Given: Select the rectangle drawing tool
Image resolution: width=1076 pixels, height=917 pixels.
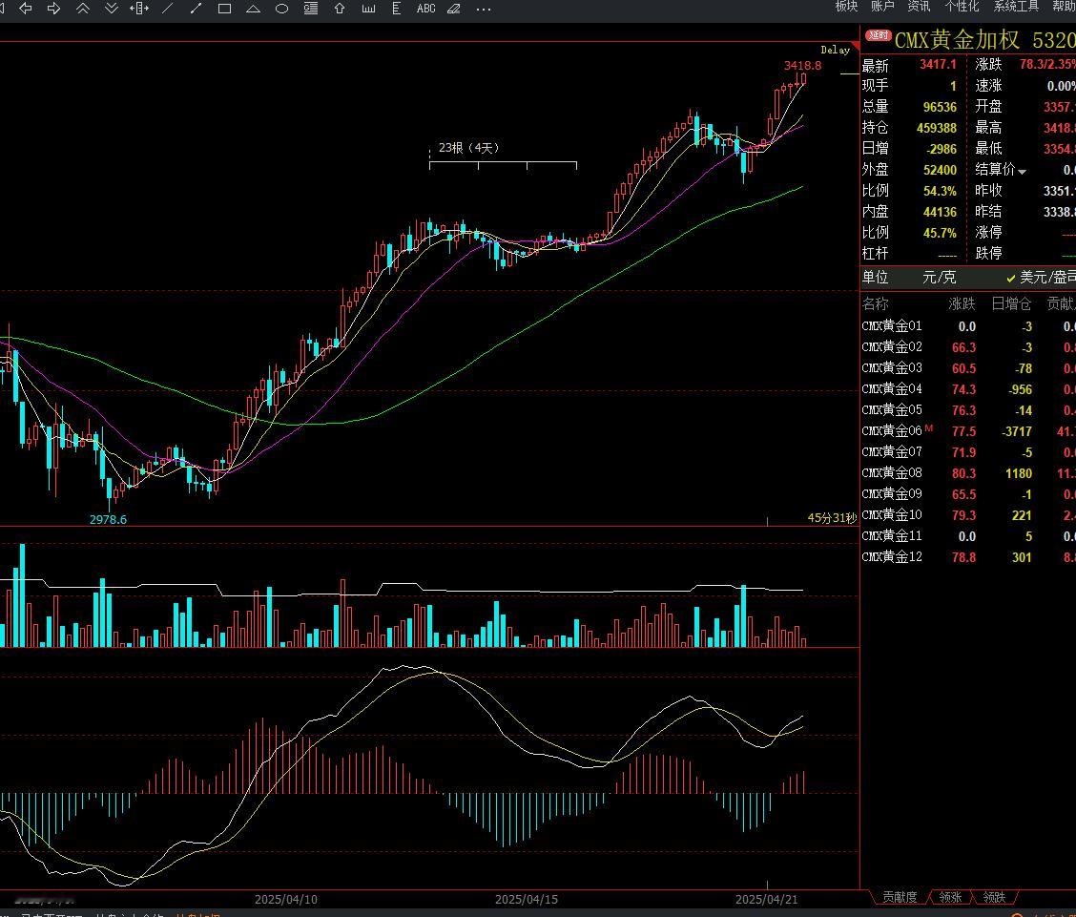Looking at the screenshot, I should tap(224, 9).
